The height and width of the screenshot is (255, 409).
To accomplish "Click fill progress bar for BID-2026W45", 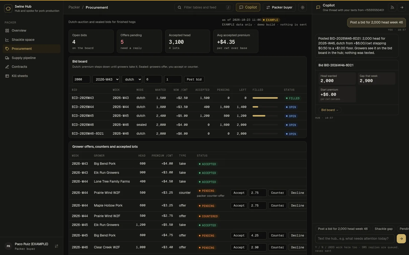I will click(x=265, y=116).
